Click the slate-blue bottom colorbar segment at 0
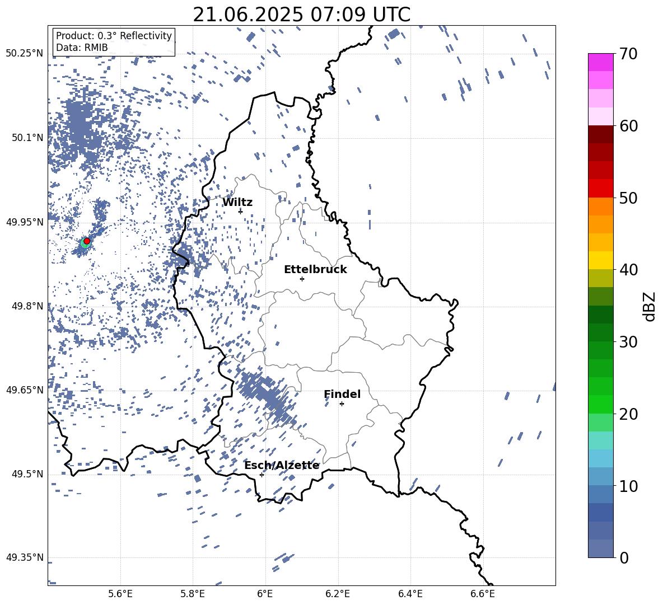 [x=601, y=548]
